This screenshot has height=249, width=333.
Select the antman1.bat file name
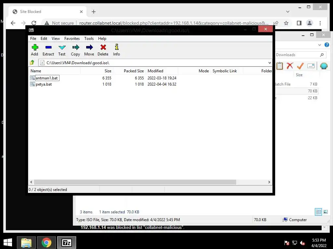click(x=47, y=78)
